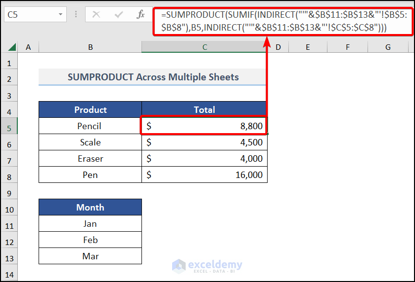Click inside the Name Box showing C5
The width and height of the screenshot is (415, 282).
(30, 14)
